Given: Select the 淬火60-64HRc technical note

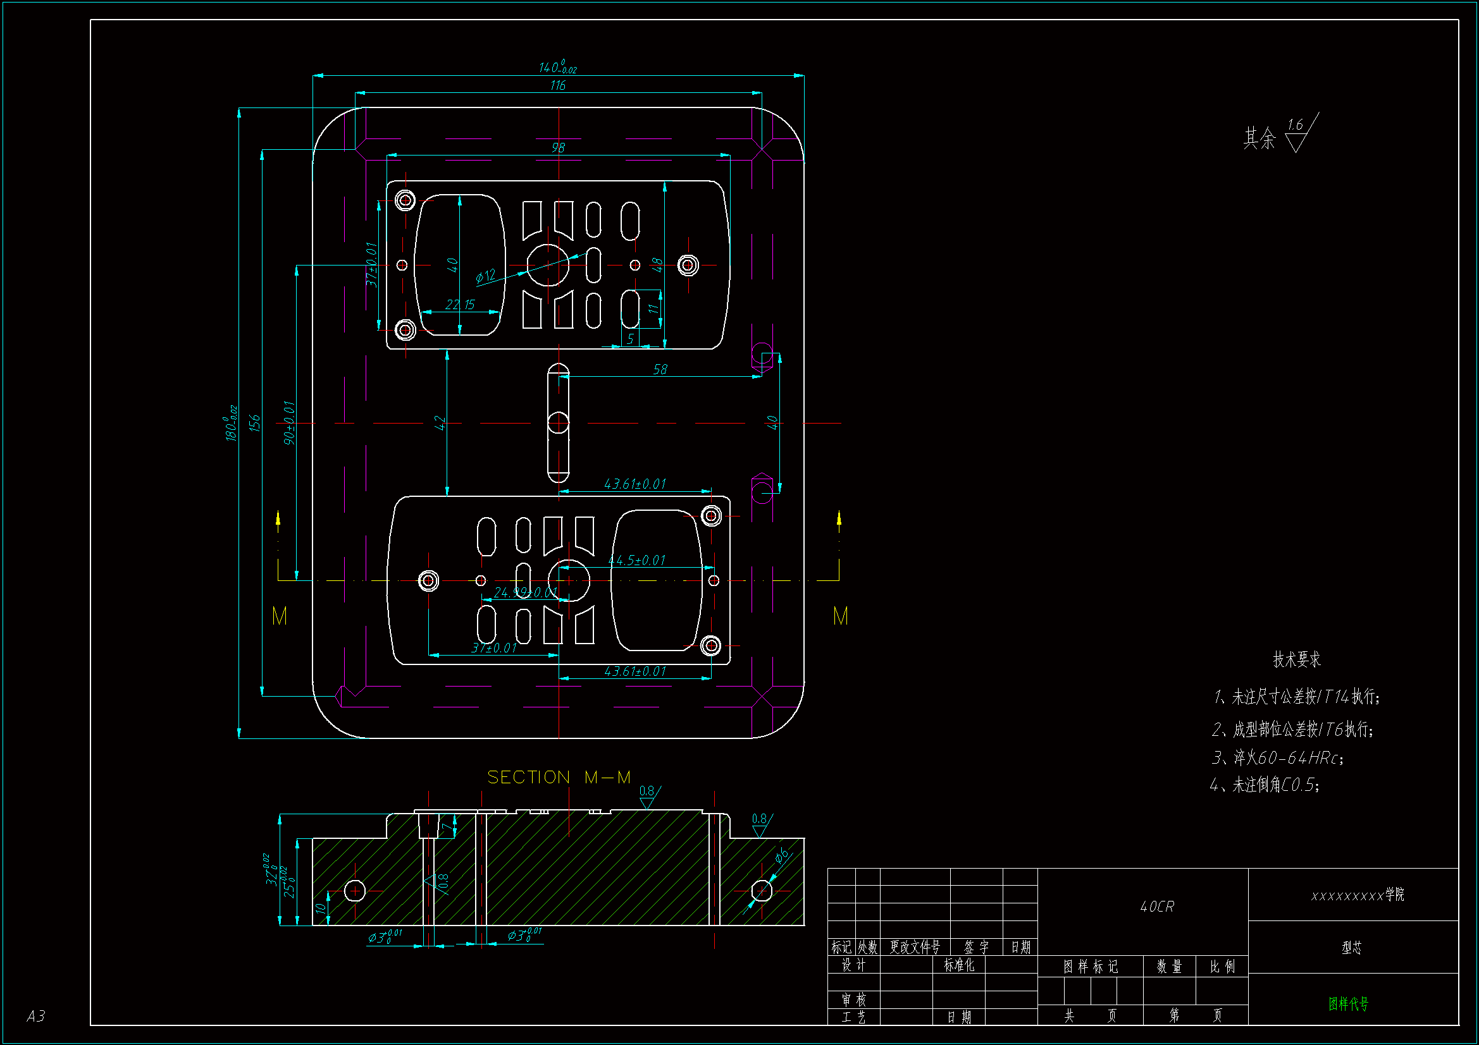Looking at the screenshot, I should coord(1277,758).
